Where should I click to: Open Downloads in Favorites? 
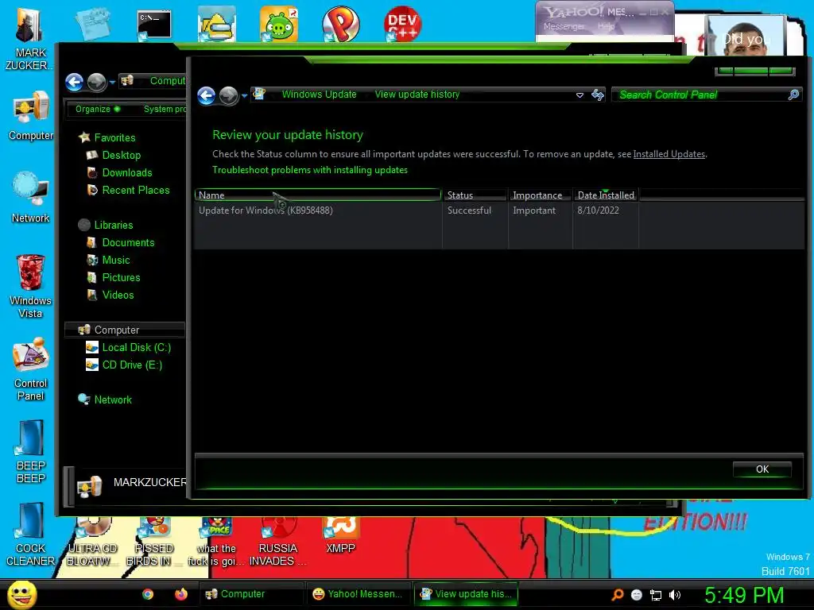click(127, 172)
